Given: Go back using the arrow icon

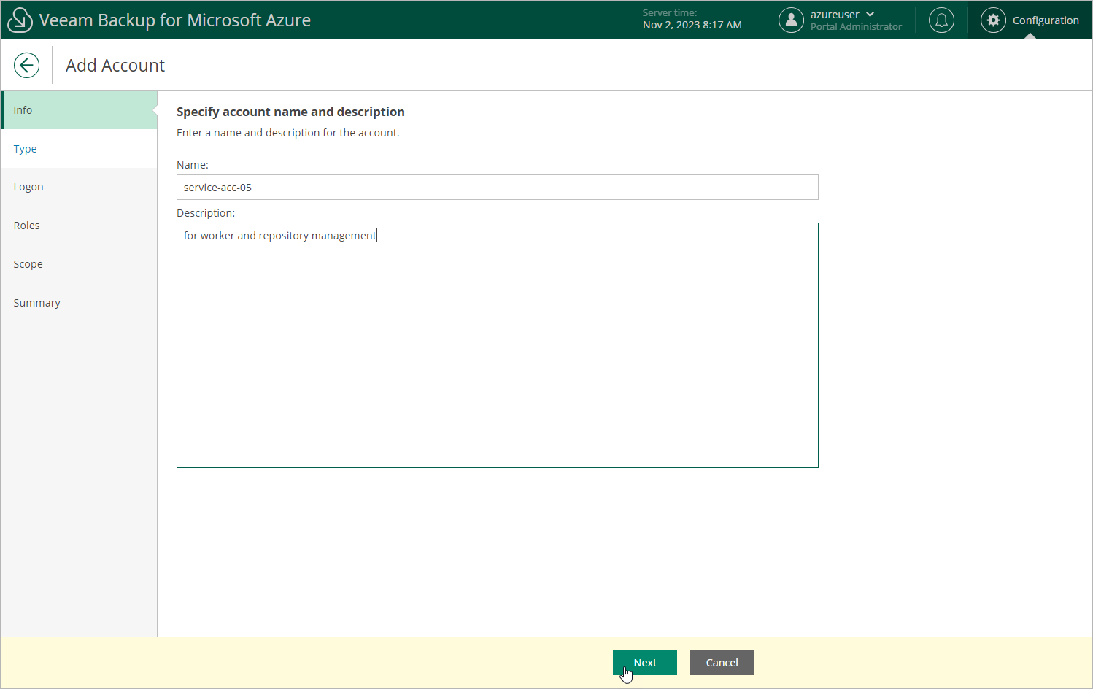Looking at the screenshot, I should (x=26, y=65).
